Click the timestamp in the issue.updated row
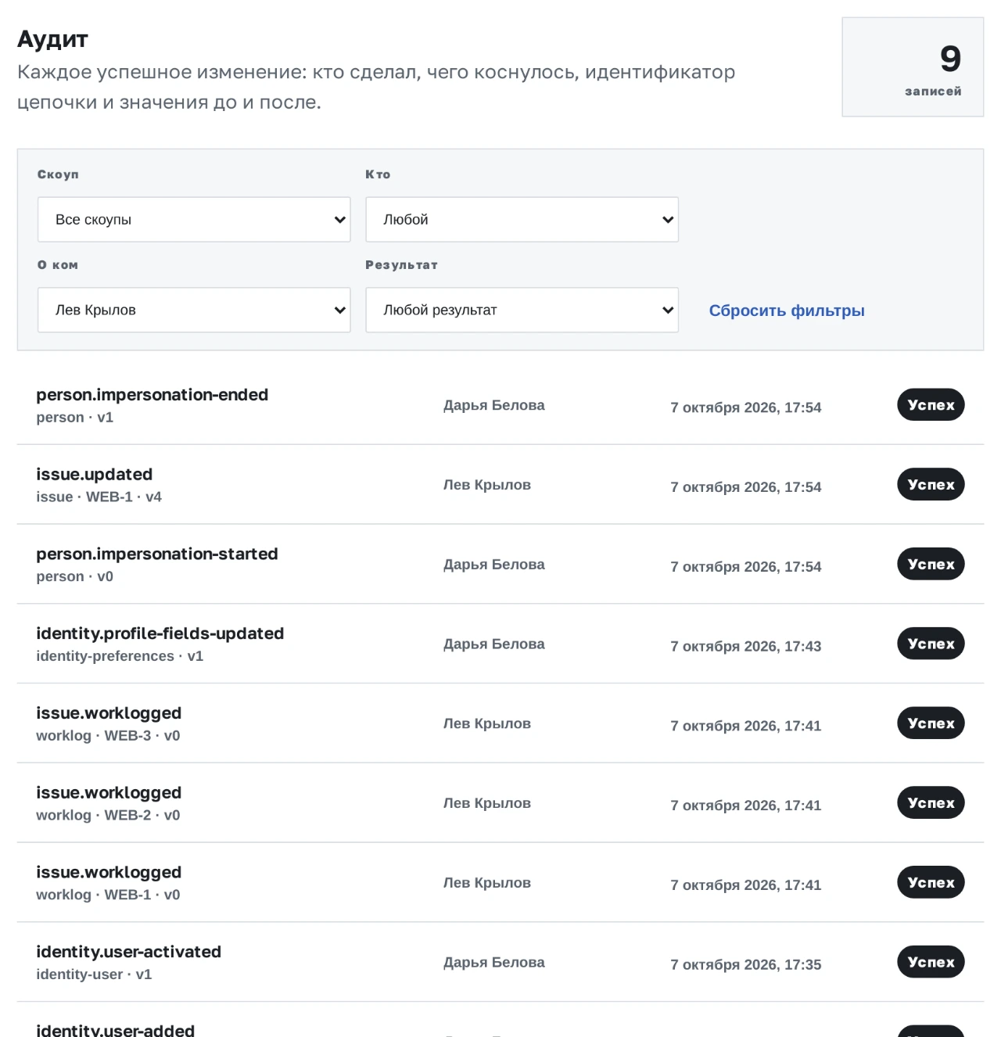 click(x=746, y=487)
